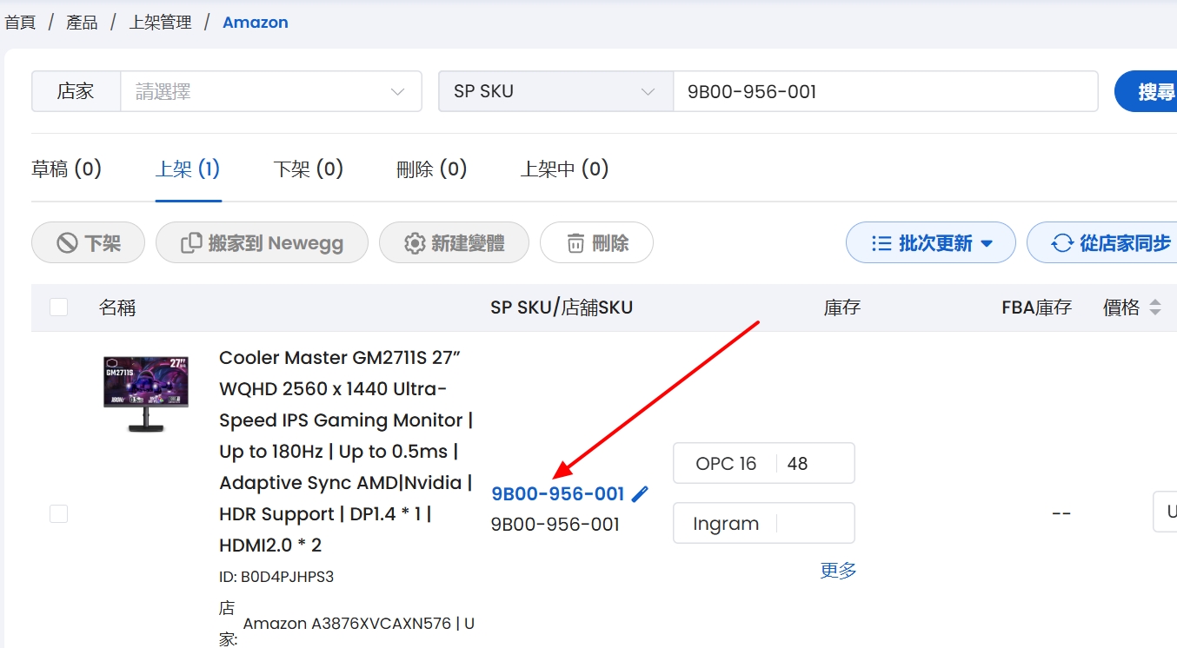Image resolution: width=1177 pixels, height=648 pixels.
Task: Click the 新建變體 button
Action: click(454, 243)
